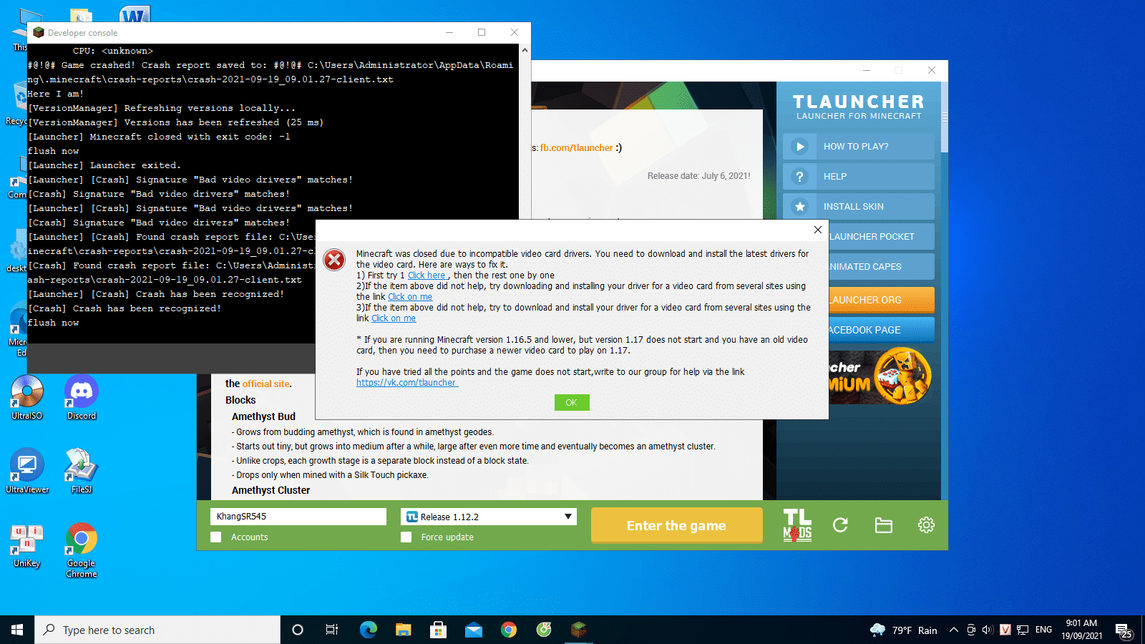This screenshot has width=1145, height=644.
Task: Click the Help question mark icon
Action: pyautogui.click(x=800, y=177)
